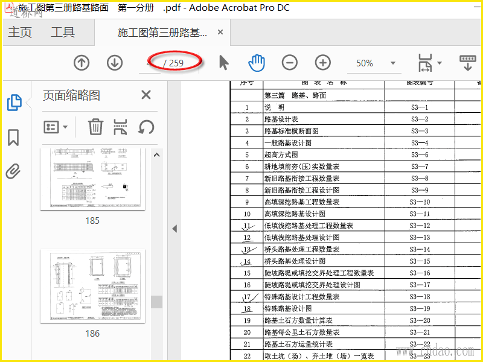Zoom in with the plus button
This screenshot has width=483, height=362.
coord(323,63)
